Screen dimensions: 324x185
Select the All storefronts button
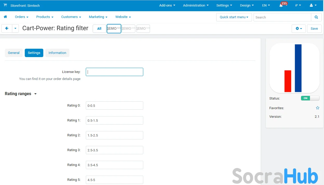(x=99, y=29)
